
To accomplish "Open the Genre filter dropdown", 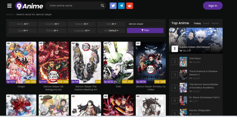I will (x=23, y=24).
